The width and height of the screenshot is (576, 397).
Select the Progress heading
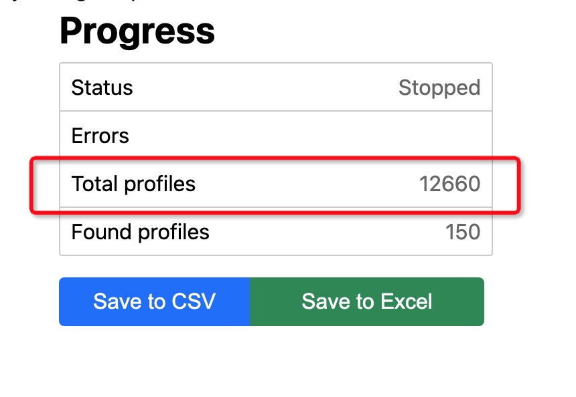pos(136,30)
